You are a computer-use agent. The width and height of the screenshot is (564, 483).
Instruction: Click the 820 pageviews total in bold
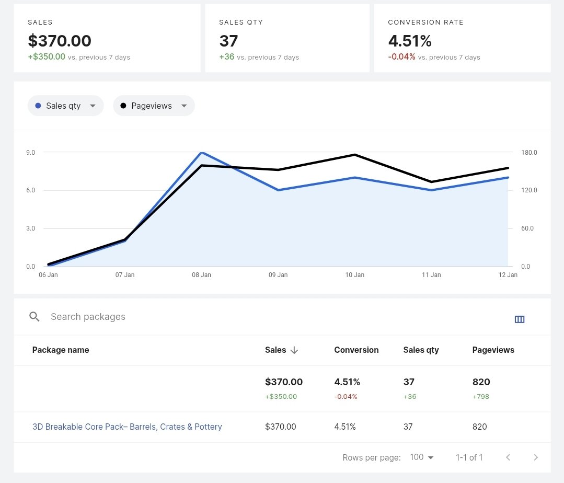(x=481, y=382)
